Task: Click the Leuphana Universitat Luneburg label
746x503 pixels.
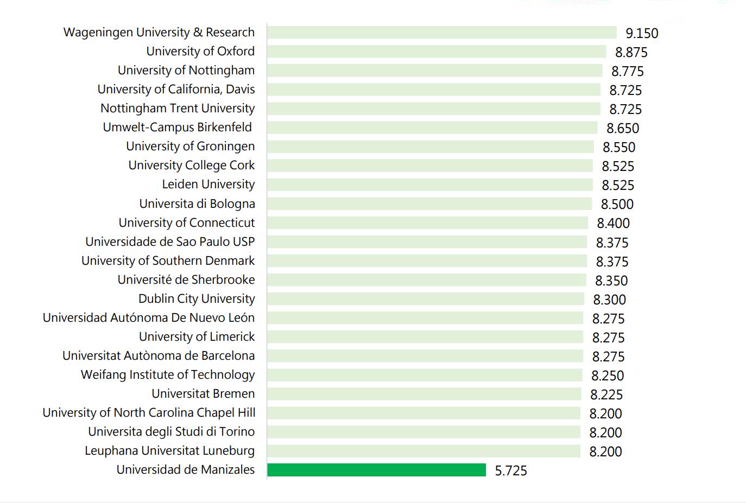Action: point(169,451)
